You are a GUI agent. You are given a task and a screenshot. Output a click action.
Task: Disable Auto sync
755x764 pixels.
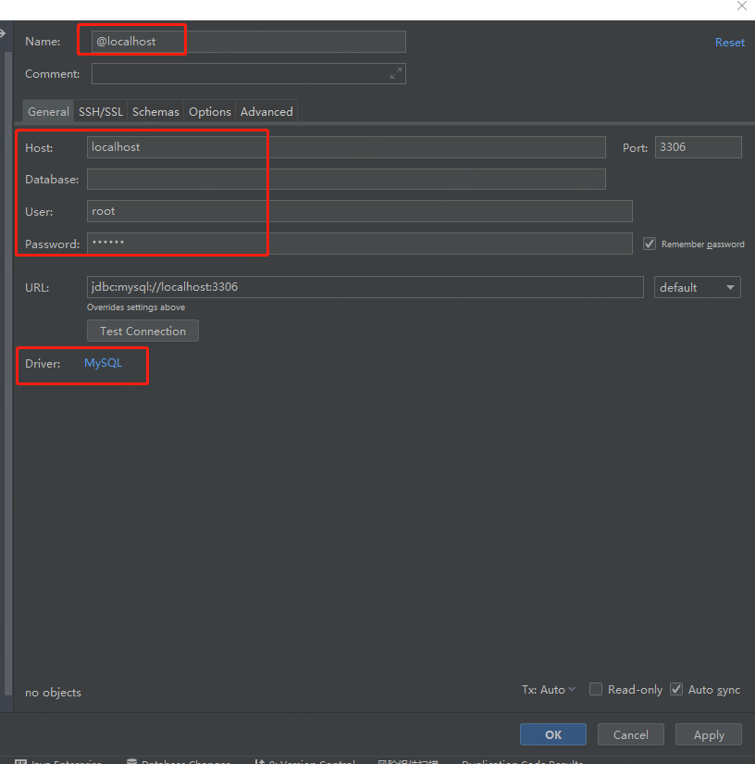point(676,689)
